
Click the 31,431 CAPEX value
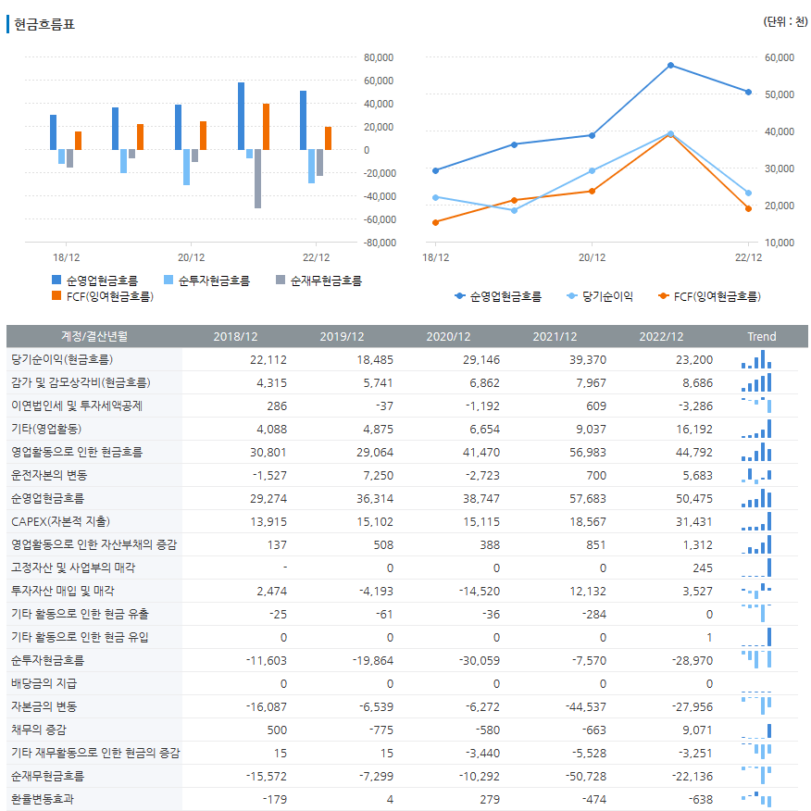[694, 522]
